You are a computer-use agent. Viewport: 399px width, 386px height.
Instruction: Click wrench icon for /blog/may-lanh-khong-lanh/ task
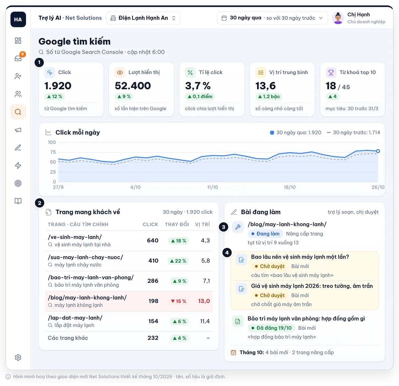coord(238,227)
